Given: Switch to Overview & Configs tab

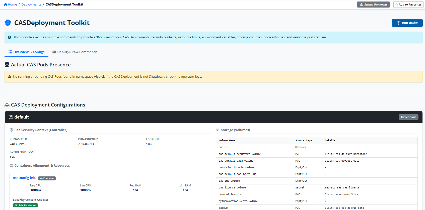Looking at the screenshot, I should tap(27, 52).
